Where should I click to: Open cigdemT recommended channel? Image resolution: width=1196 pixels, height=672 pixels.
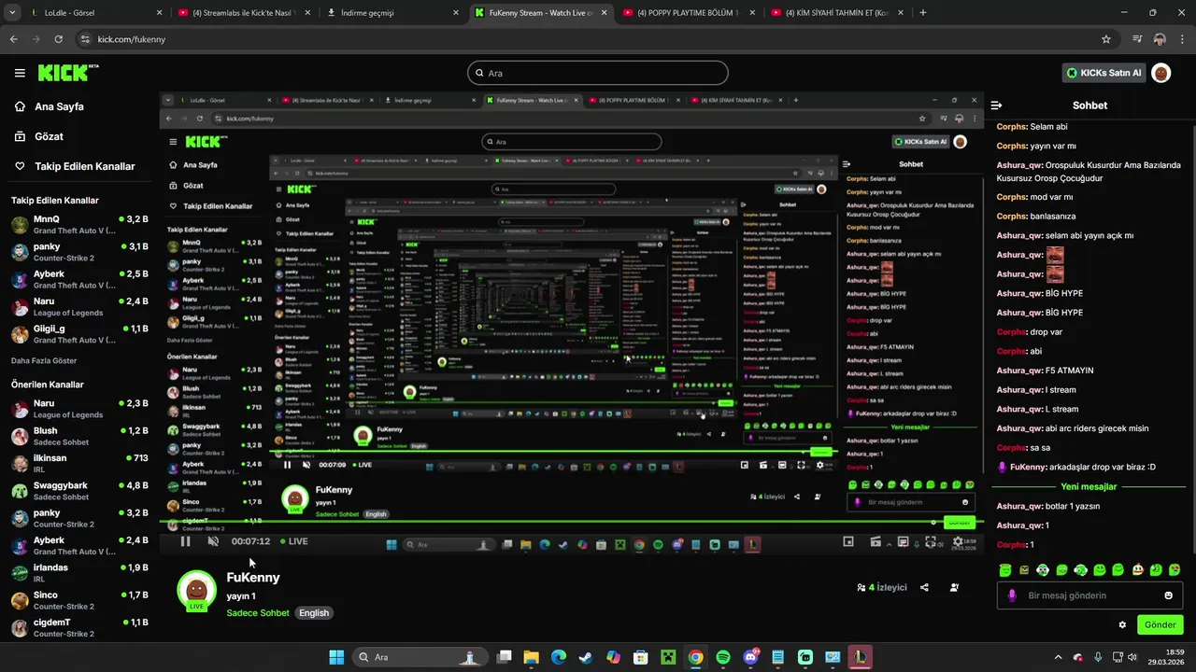(x=79, y=627)
